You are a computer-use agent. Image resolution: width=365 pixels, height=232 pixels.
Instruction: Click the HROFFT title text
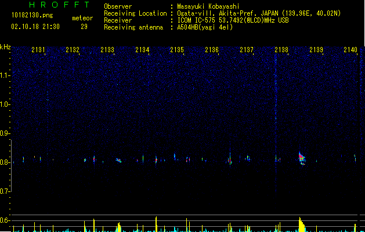coord(59,5)
